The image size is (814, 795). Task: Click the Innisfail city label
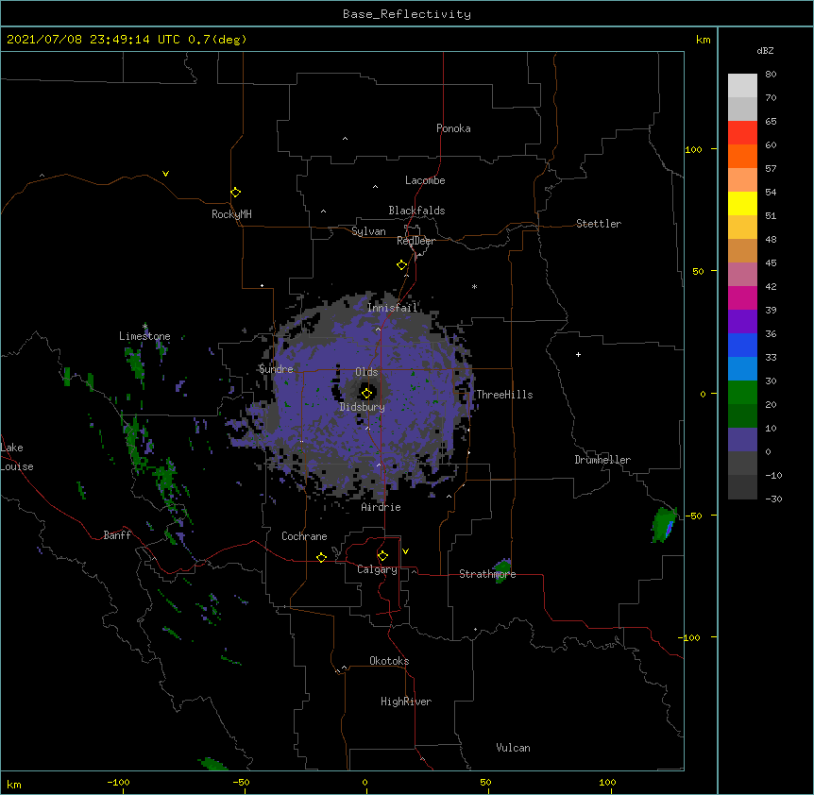[x=392, y=308]
